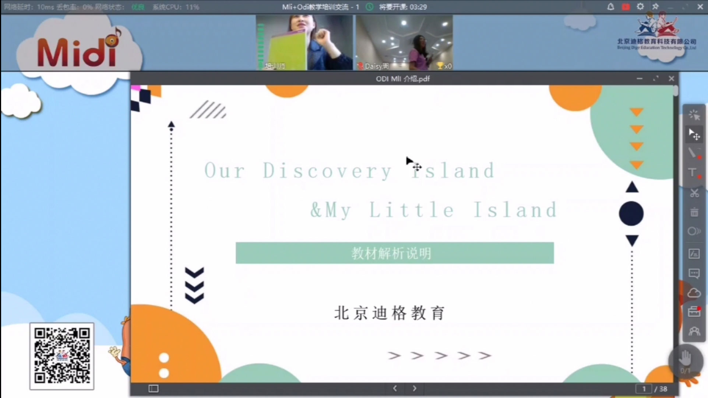Open the participants group icon
This screenshot has width=708, height=398.
coord(694,331)
